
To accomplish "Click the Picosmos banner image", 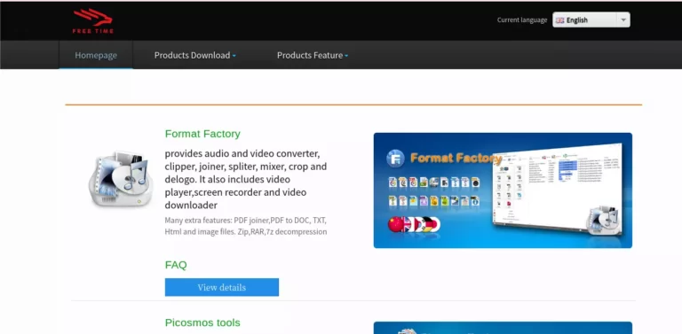I will click(x=503, y=328).
